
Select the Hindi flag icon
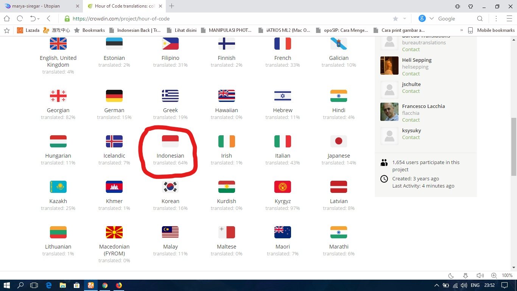point(339,96)
